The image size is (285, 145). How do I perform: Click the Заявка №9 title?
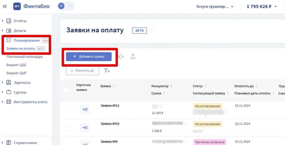click(109, 142)
